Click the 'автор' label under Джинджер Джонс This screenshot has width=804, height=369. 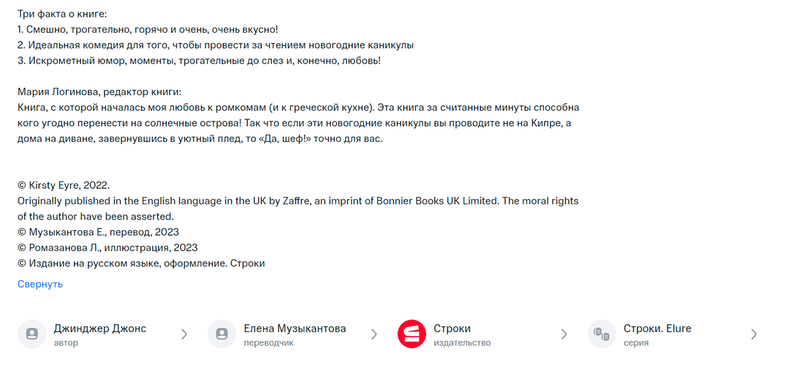[x=66, y=343]
